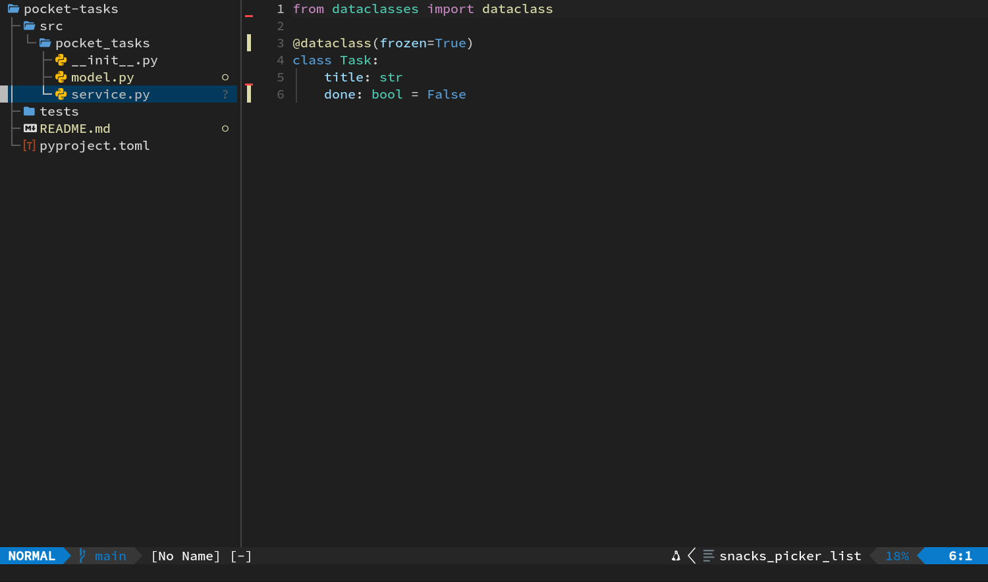The image size is (988, 582).
Task: Click the left chevron separator in statusline
Action: [692, 556]
